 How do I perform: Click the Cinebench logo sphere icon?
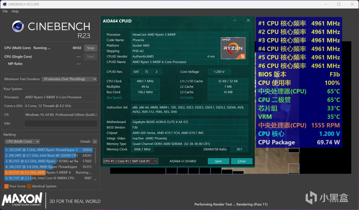point(18,26)
